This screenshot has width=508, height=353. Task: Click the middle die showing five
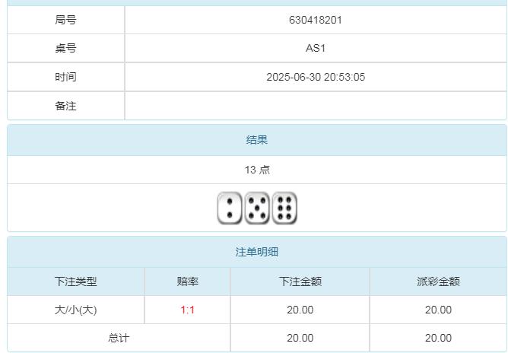(257, 208)
